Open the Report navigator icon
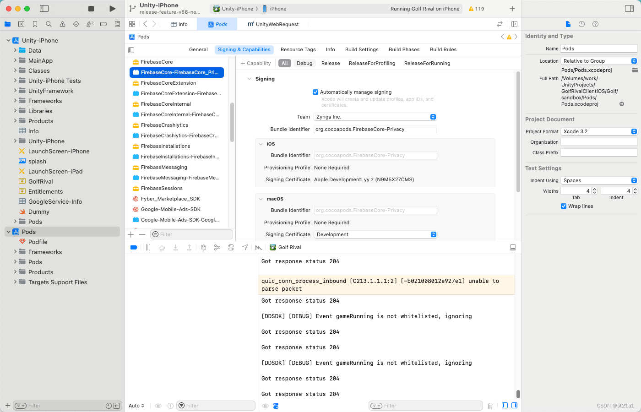Screen dimensions: 641x412 click(117, 24)
